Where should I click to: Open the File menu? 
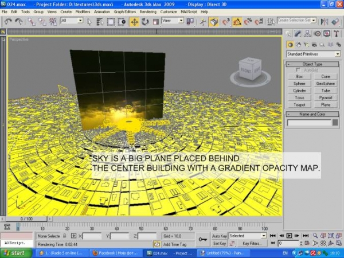click(5, 12)
